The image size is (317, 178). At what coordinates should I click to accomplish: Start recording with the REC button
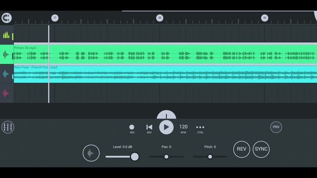coord(132,129)
